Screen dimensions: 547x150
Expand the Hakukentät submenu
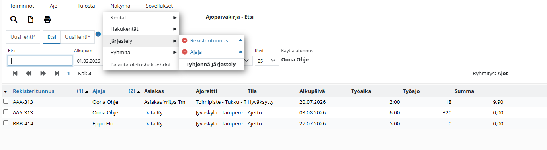click(141, 29)
